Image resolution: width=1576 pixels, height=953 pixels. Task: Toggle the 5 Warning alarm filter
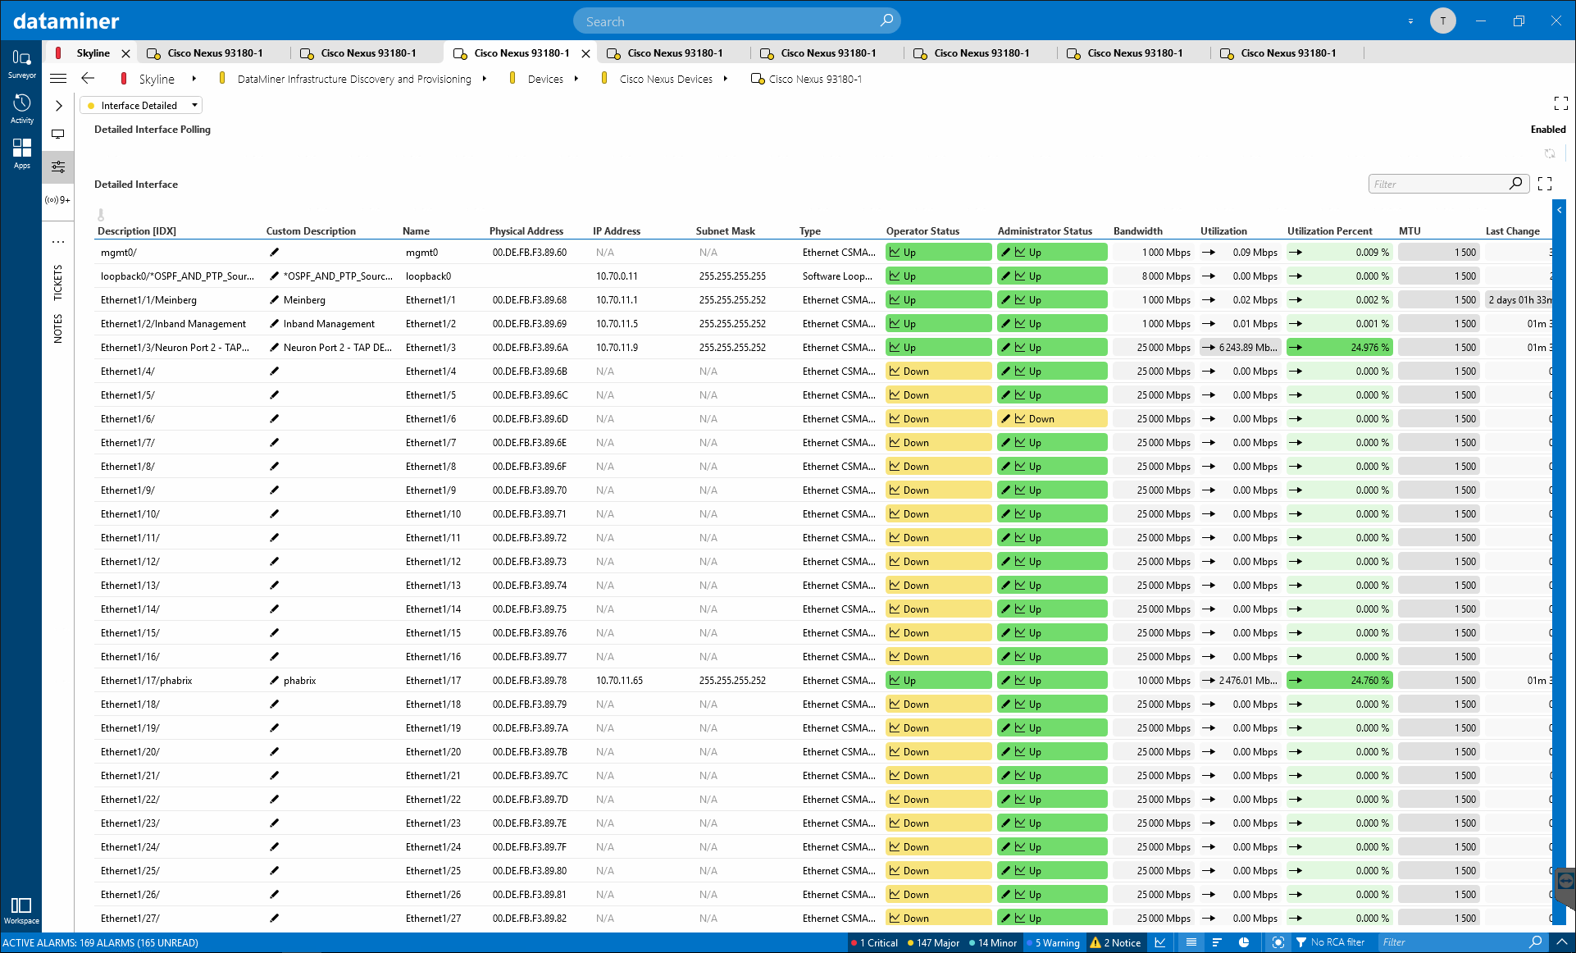click(1053, 942)
